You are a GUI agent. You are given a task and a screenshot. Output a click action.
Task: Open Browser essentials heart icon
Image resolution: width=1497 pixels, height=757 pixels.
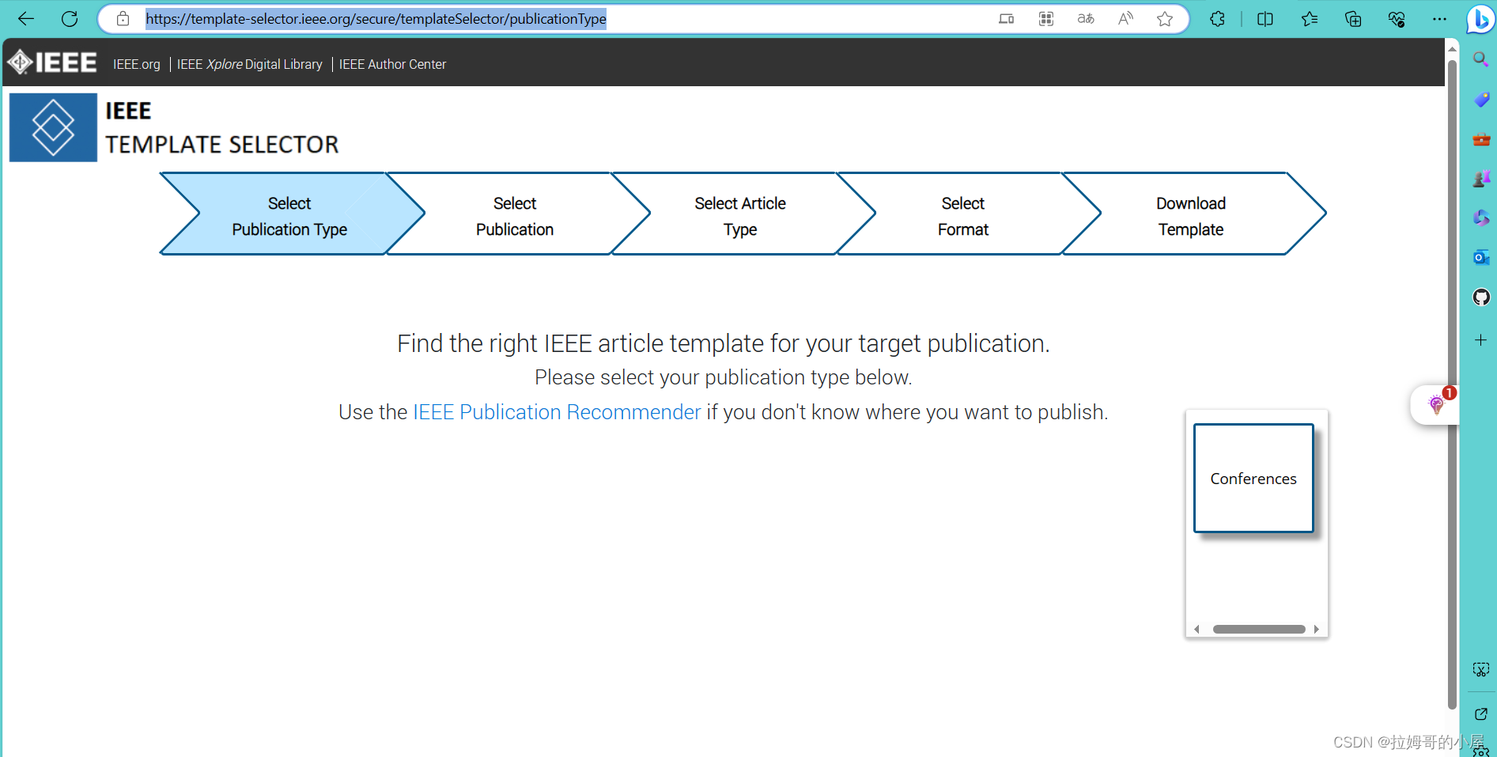tap(1397, 19)
